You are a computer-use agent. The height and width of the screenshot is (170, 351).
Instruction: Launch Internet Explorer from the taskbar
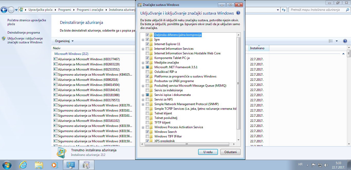click(23, 165)
